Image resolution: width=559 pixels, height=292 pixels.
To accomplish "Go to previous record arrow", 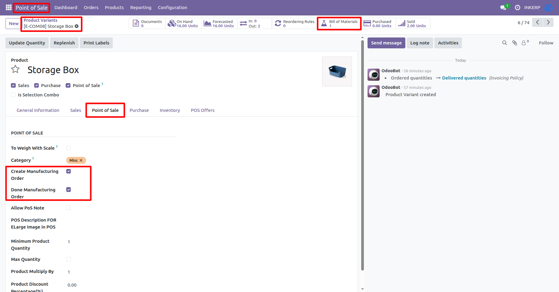I will coord(538,22).
